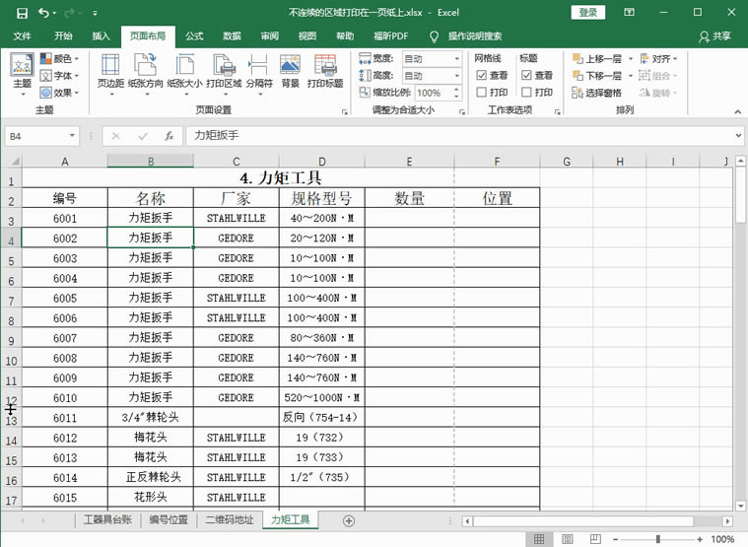The height and width of the screenshot is (547, 748).
Task: Switch to Data (数据) tab
Action: coord(232,36)
